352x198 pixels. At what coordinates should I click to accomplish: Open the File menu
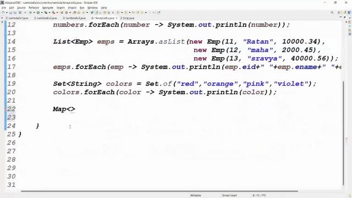pos(4,8)
